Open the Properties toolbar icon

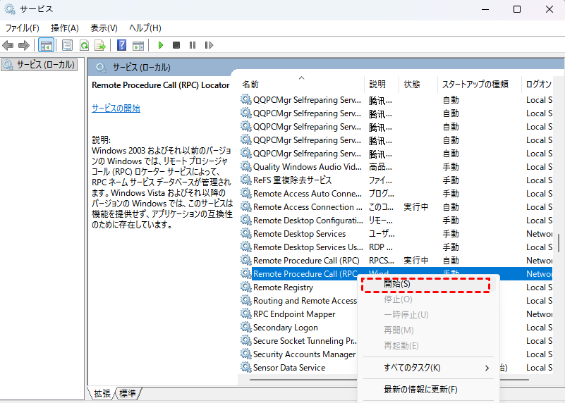coord(68,45)
